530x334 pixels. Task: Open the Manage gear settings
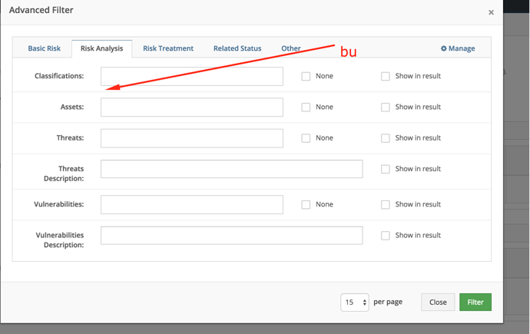[x=458, y=48]
